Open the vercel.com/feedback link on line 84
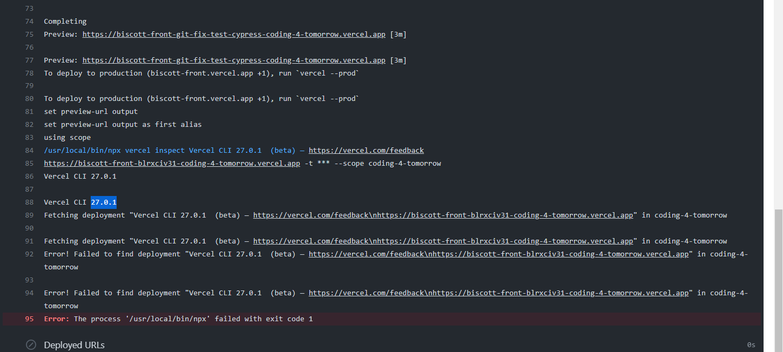Viewport: 783px width, 352px height. 366,150
